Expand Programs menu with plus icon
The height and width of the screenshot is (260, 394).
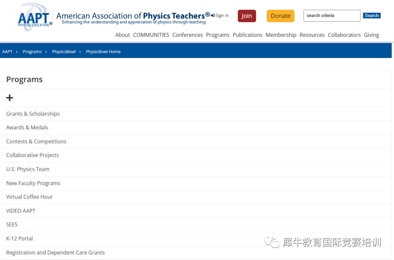[x=9, y=98]
